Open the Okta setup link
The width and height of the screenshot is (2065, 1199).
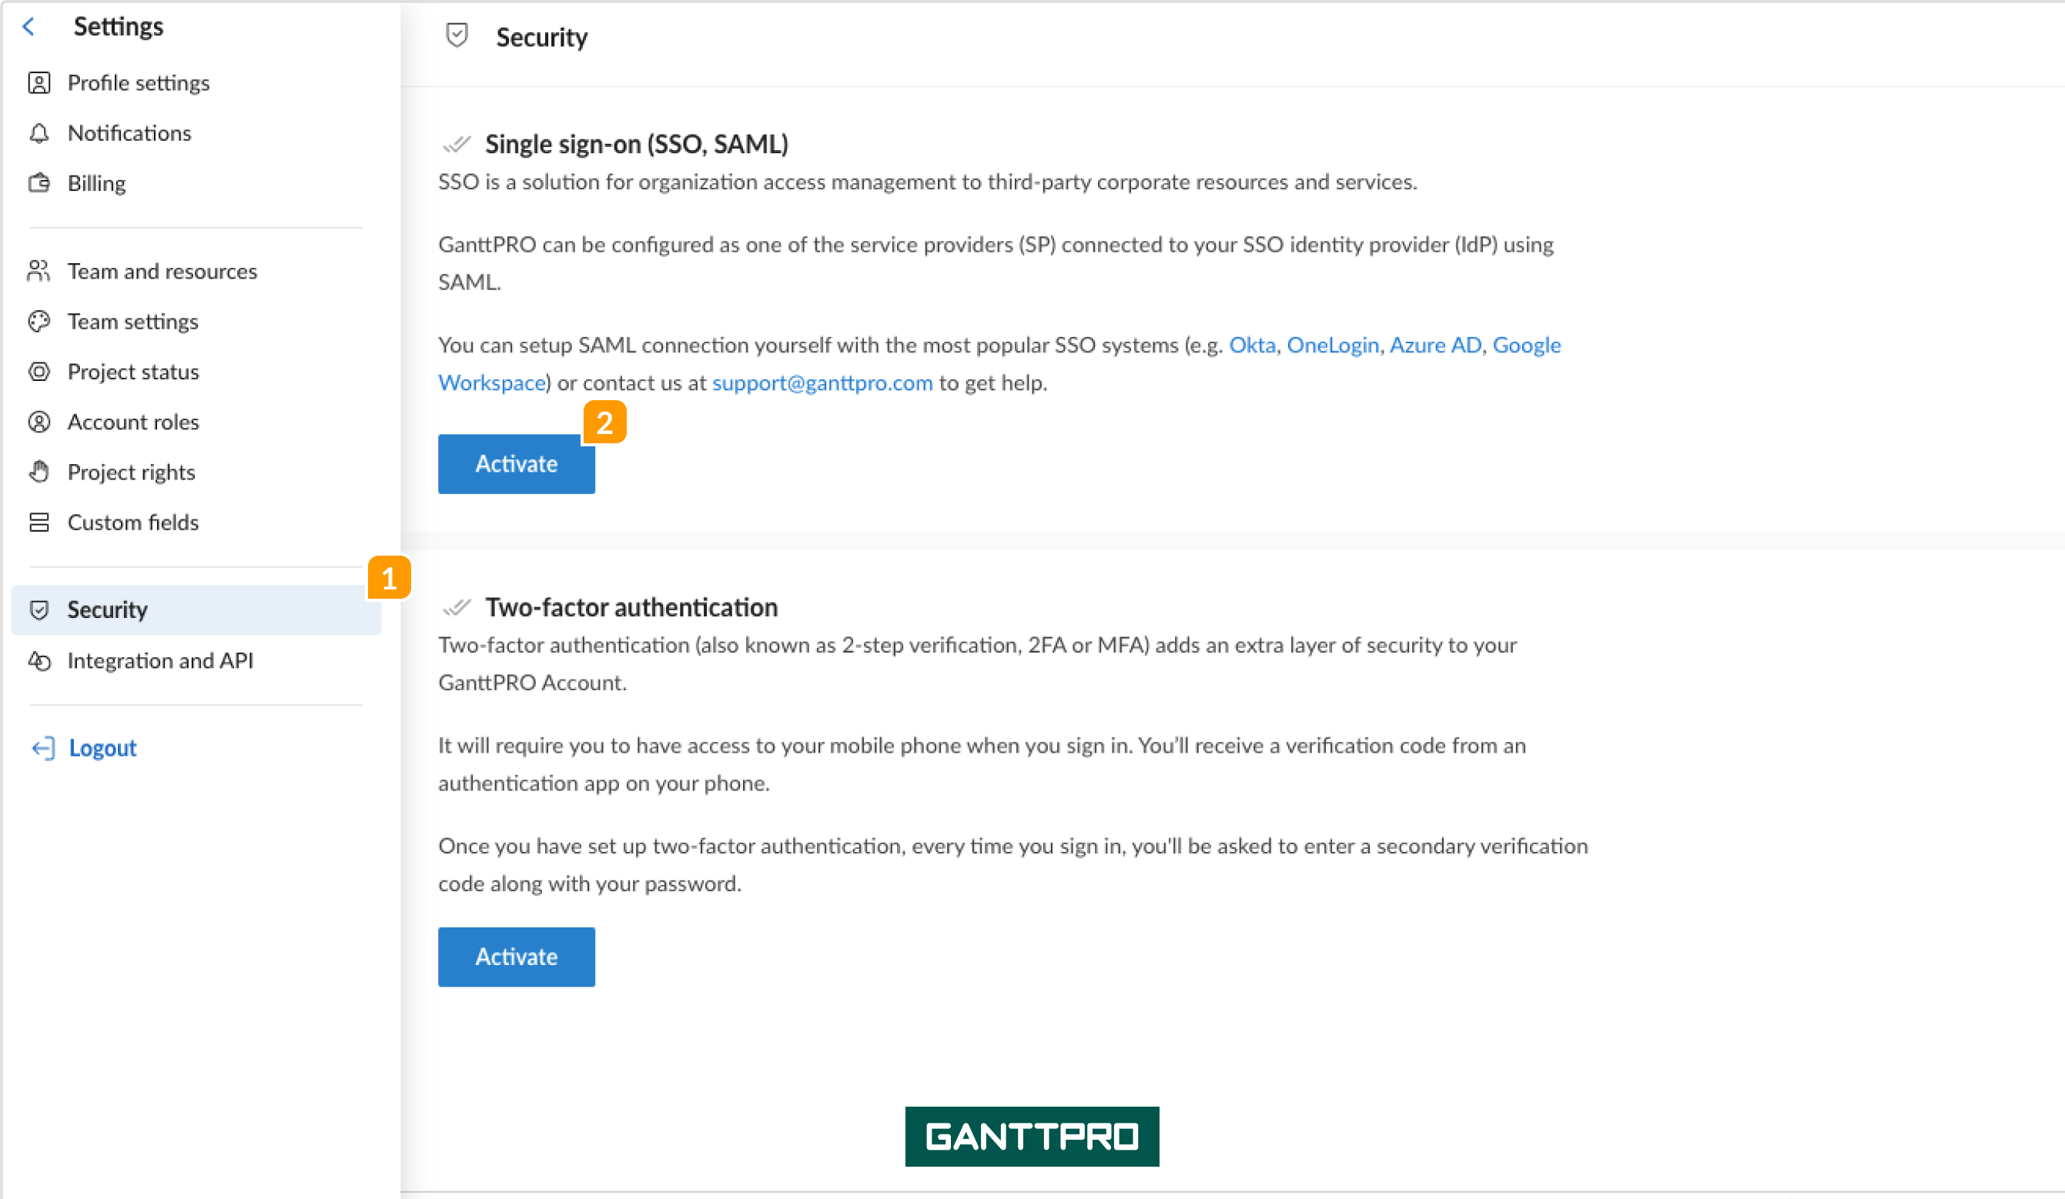click(x=1251, y=345)
